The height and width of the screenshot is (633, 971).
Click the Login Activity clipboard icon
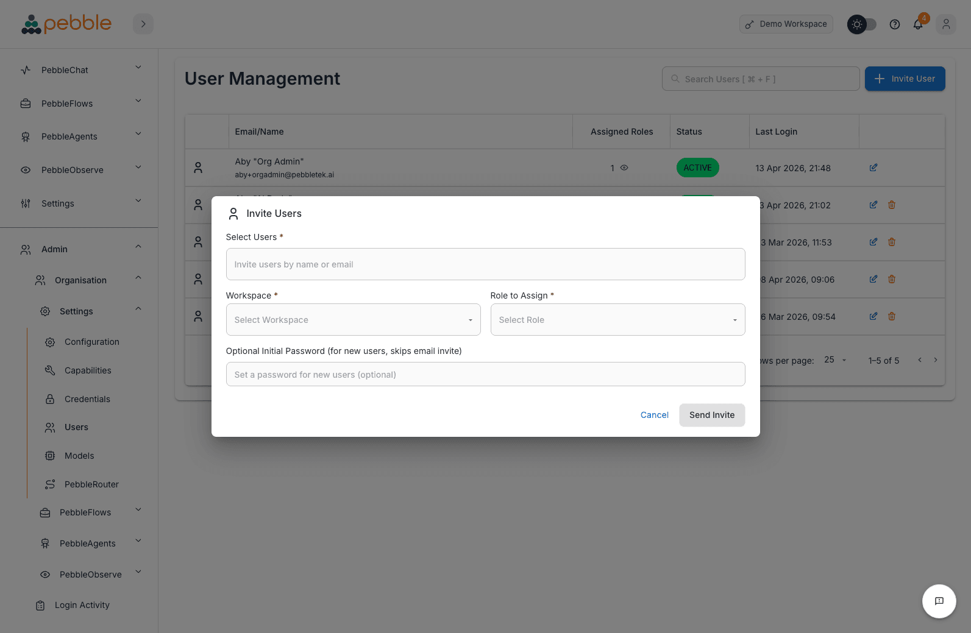click(40, 605)
